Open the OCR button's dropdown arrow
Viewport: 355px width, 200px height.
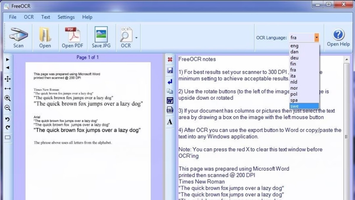point(136,38)
